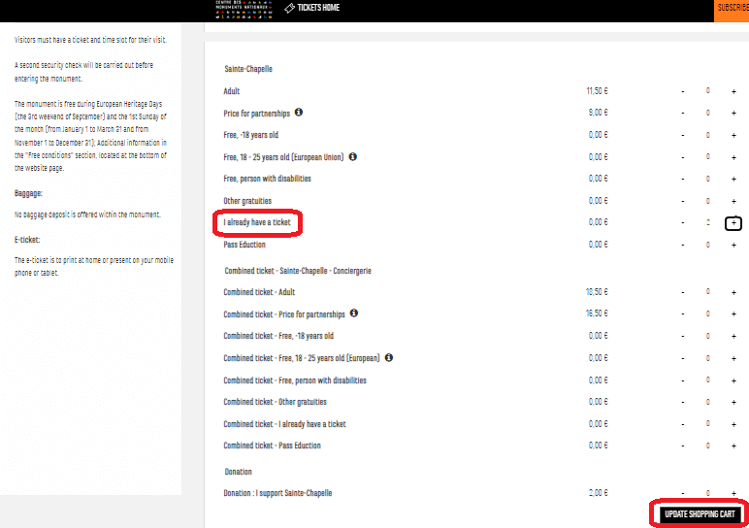Decrease Pass Eduction quantity
749x528 pixels.
point(683,246)
